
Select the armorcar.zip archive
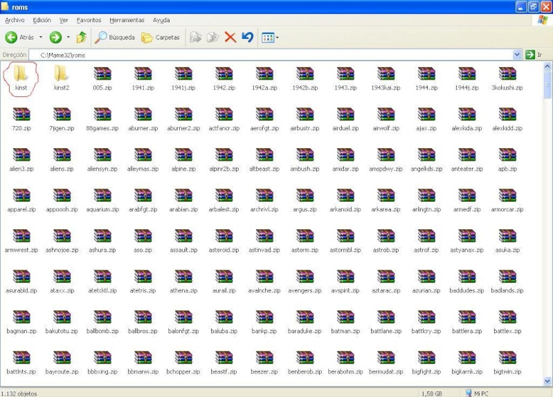[507, 200]
